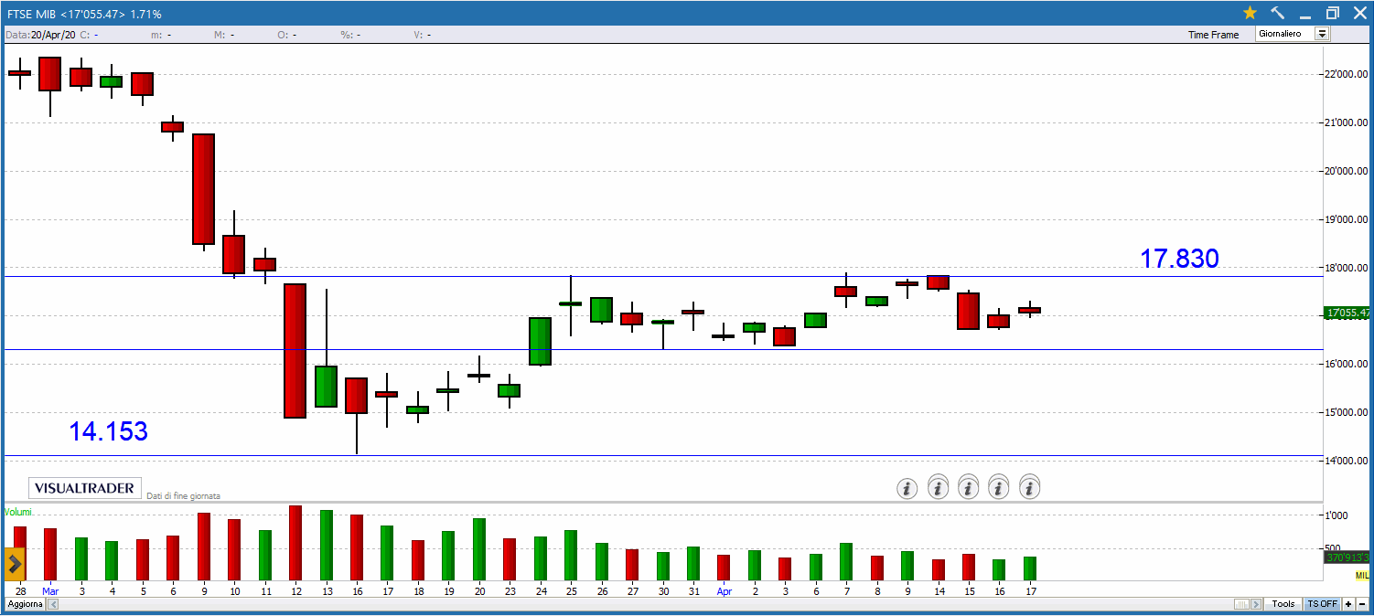Viewport: 1374px width, 616px height.
Task: Select the 14.153 support label
Action: [x=108, y=431]
